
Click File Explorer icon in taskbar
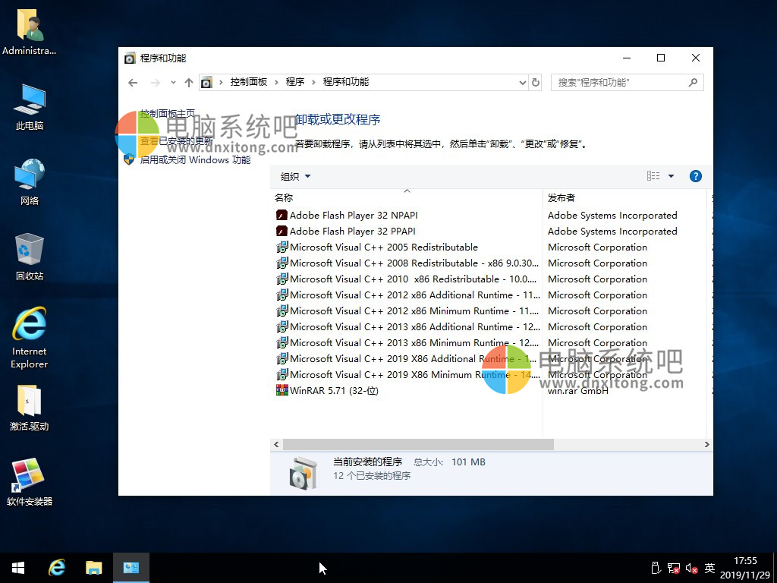click(x=93, y=568)
